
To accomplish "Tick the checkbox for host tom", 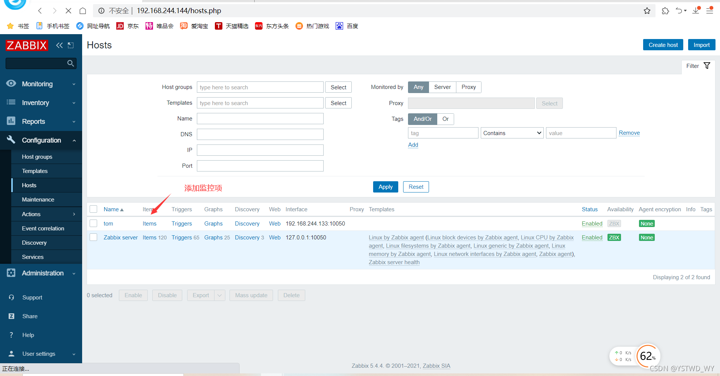I will tap(93, 223).
